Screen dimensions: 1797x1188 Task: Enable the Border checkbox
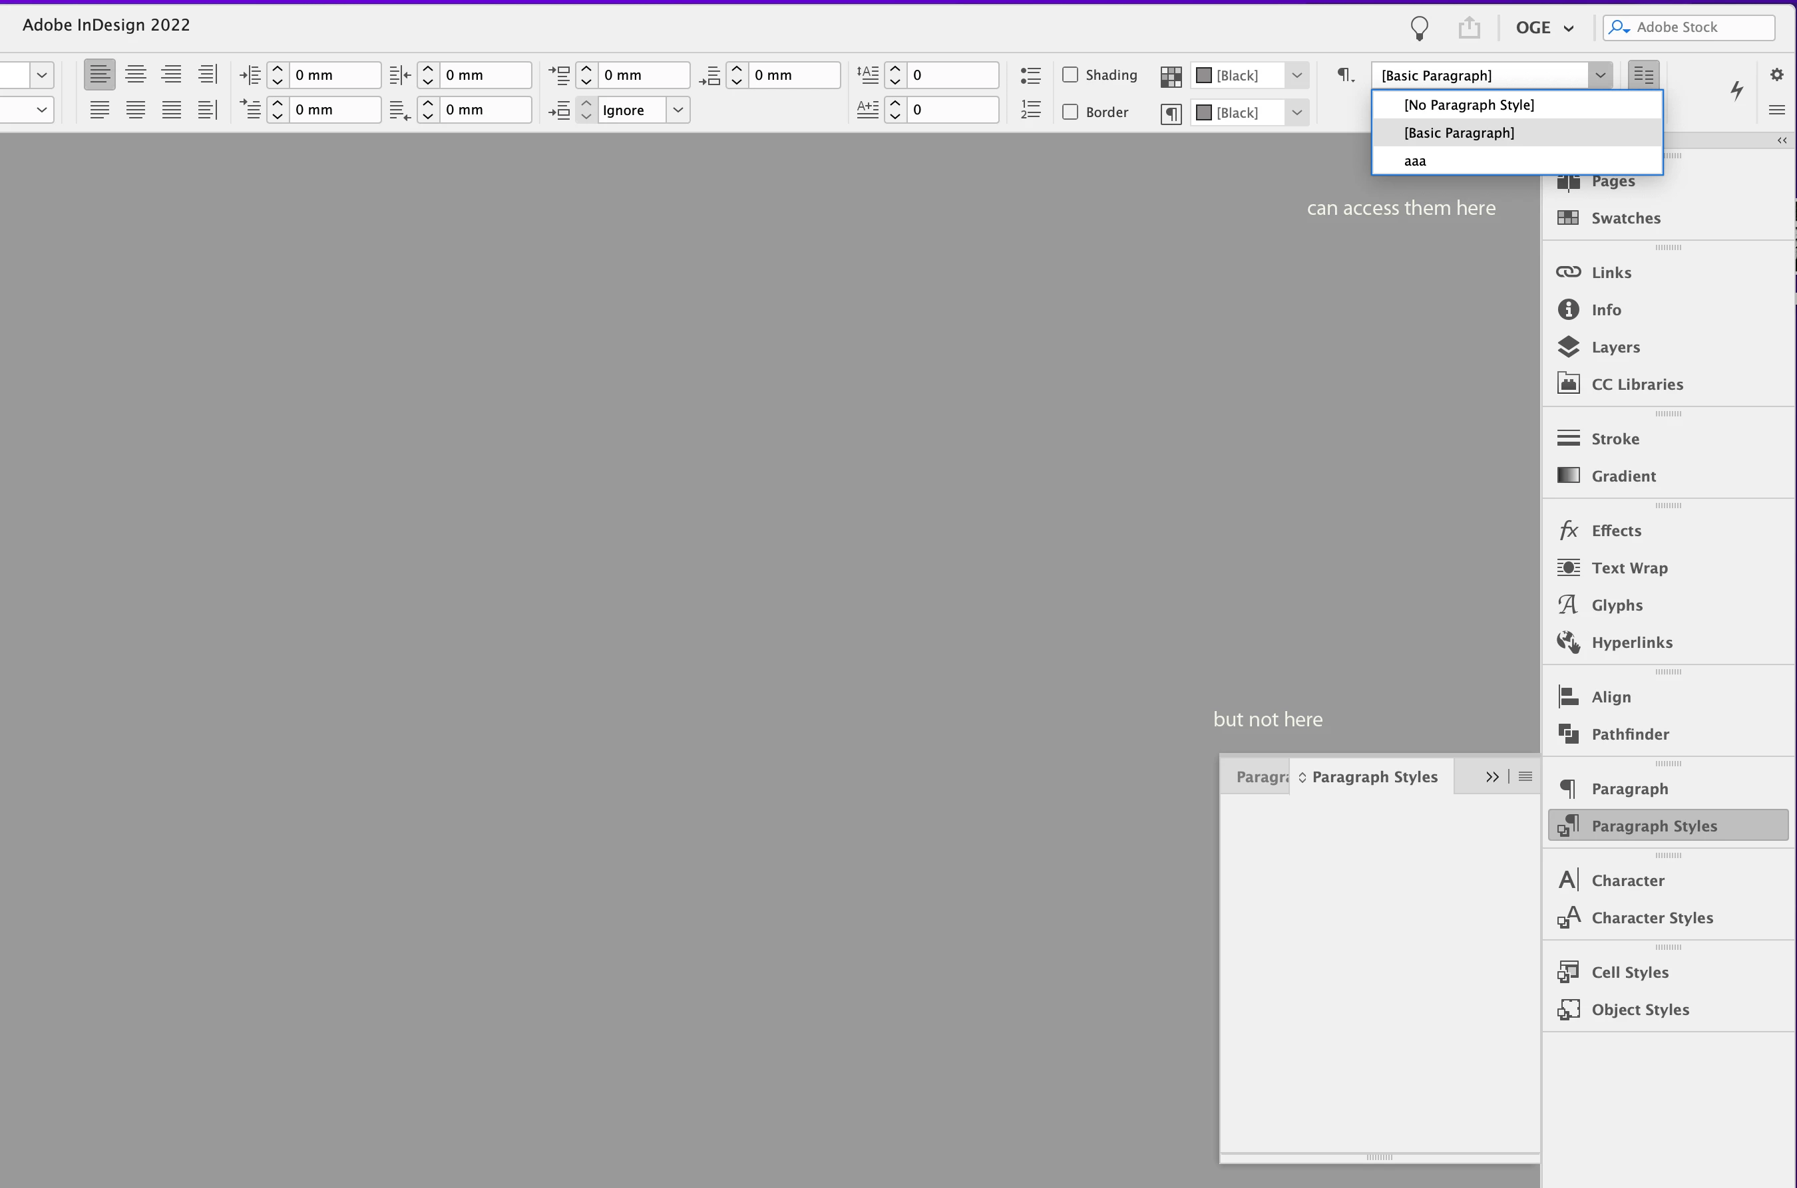1070,112
